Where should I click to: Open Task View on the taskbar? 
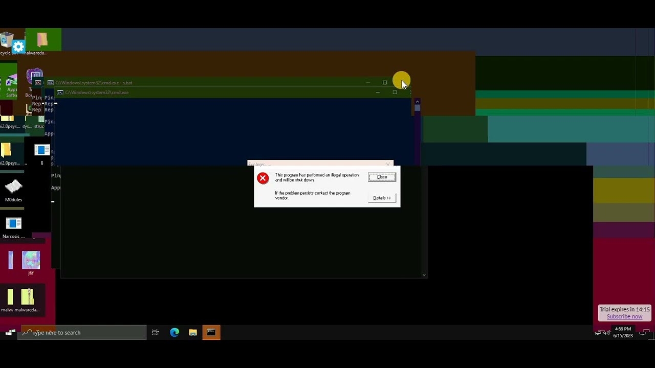[155, 333]
